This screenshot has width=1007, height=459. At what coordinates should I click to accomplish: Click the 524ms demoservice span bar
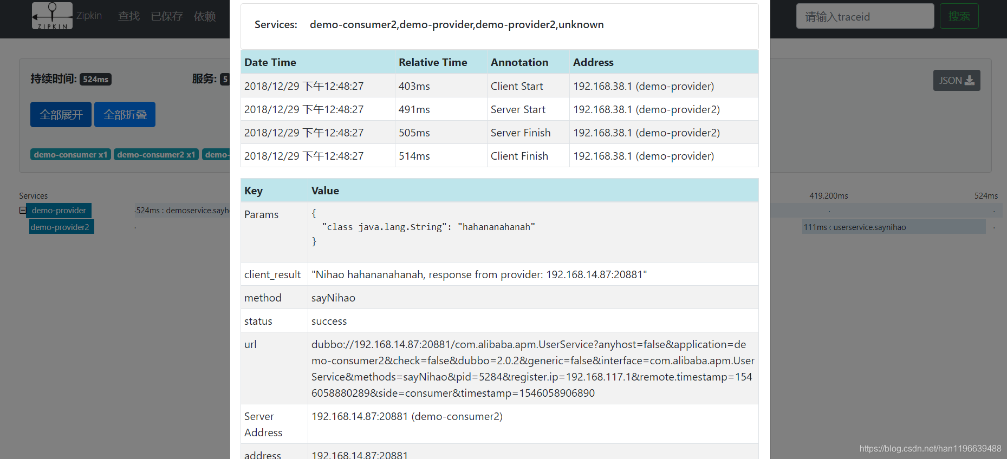click(182, 211)
